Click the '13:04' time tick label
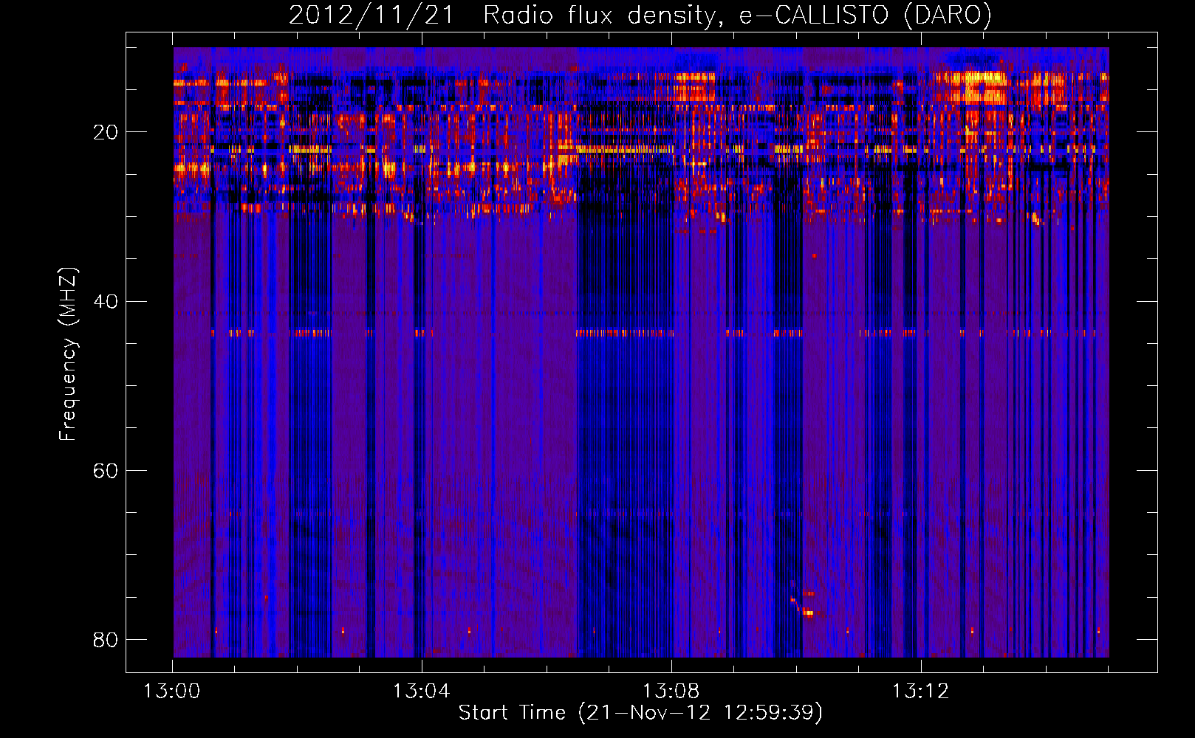 [422, 692]
